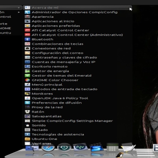Open Aplicaciones al inicio icon
Screen dimensions: 158x158
(x=27, y=21)
